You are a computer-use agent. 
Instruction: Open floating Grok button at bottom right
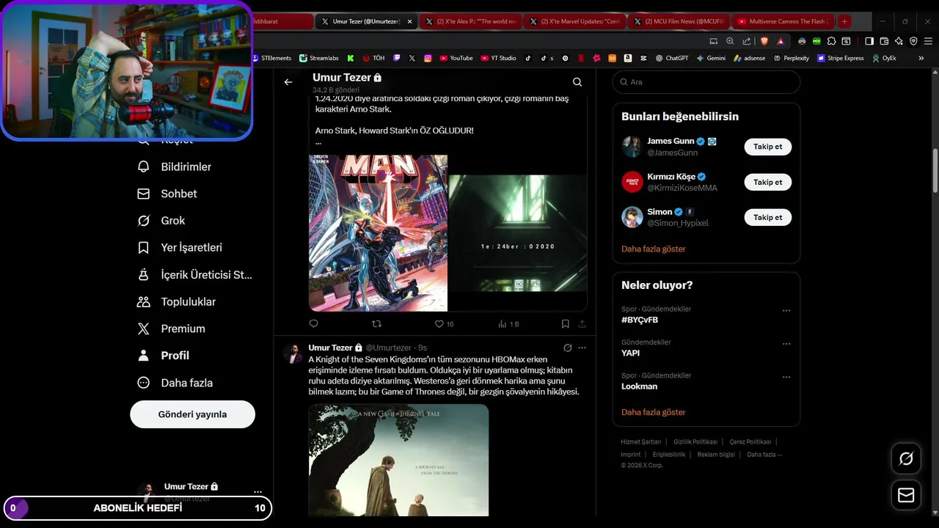tap(906, 459)
